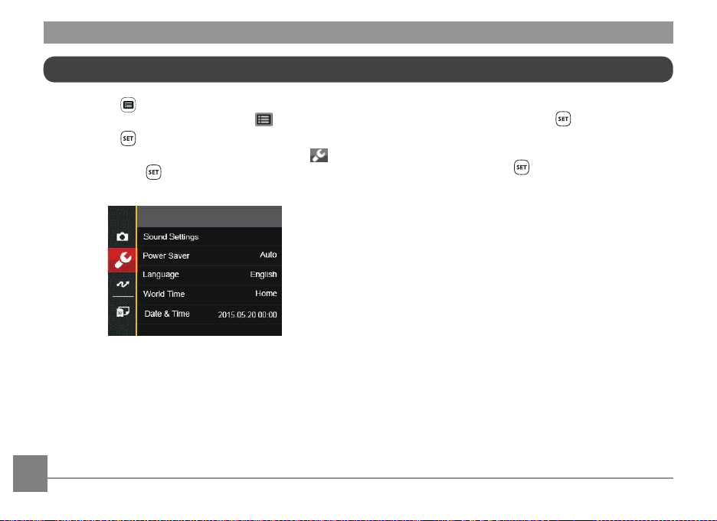The height and width of the screenshot is (521, 717).
Task: Open the memory card file settings tab
Action: point(122,312)
